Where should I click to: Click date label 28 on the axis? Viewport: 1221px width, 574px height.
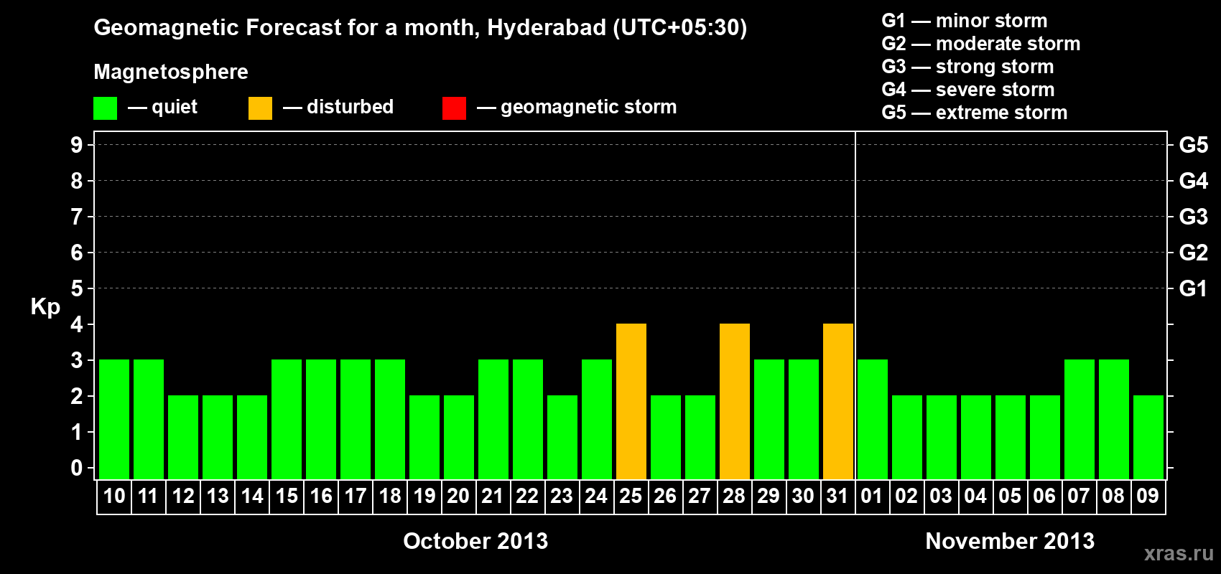(x=735, y=496)
